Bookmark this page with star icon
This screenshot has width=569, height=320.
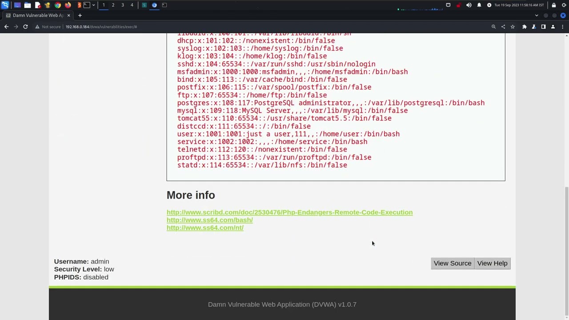pyautogui.click(x=513, y=27)
